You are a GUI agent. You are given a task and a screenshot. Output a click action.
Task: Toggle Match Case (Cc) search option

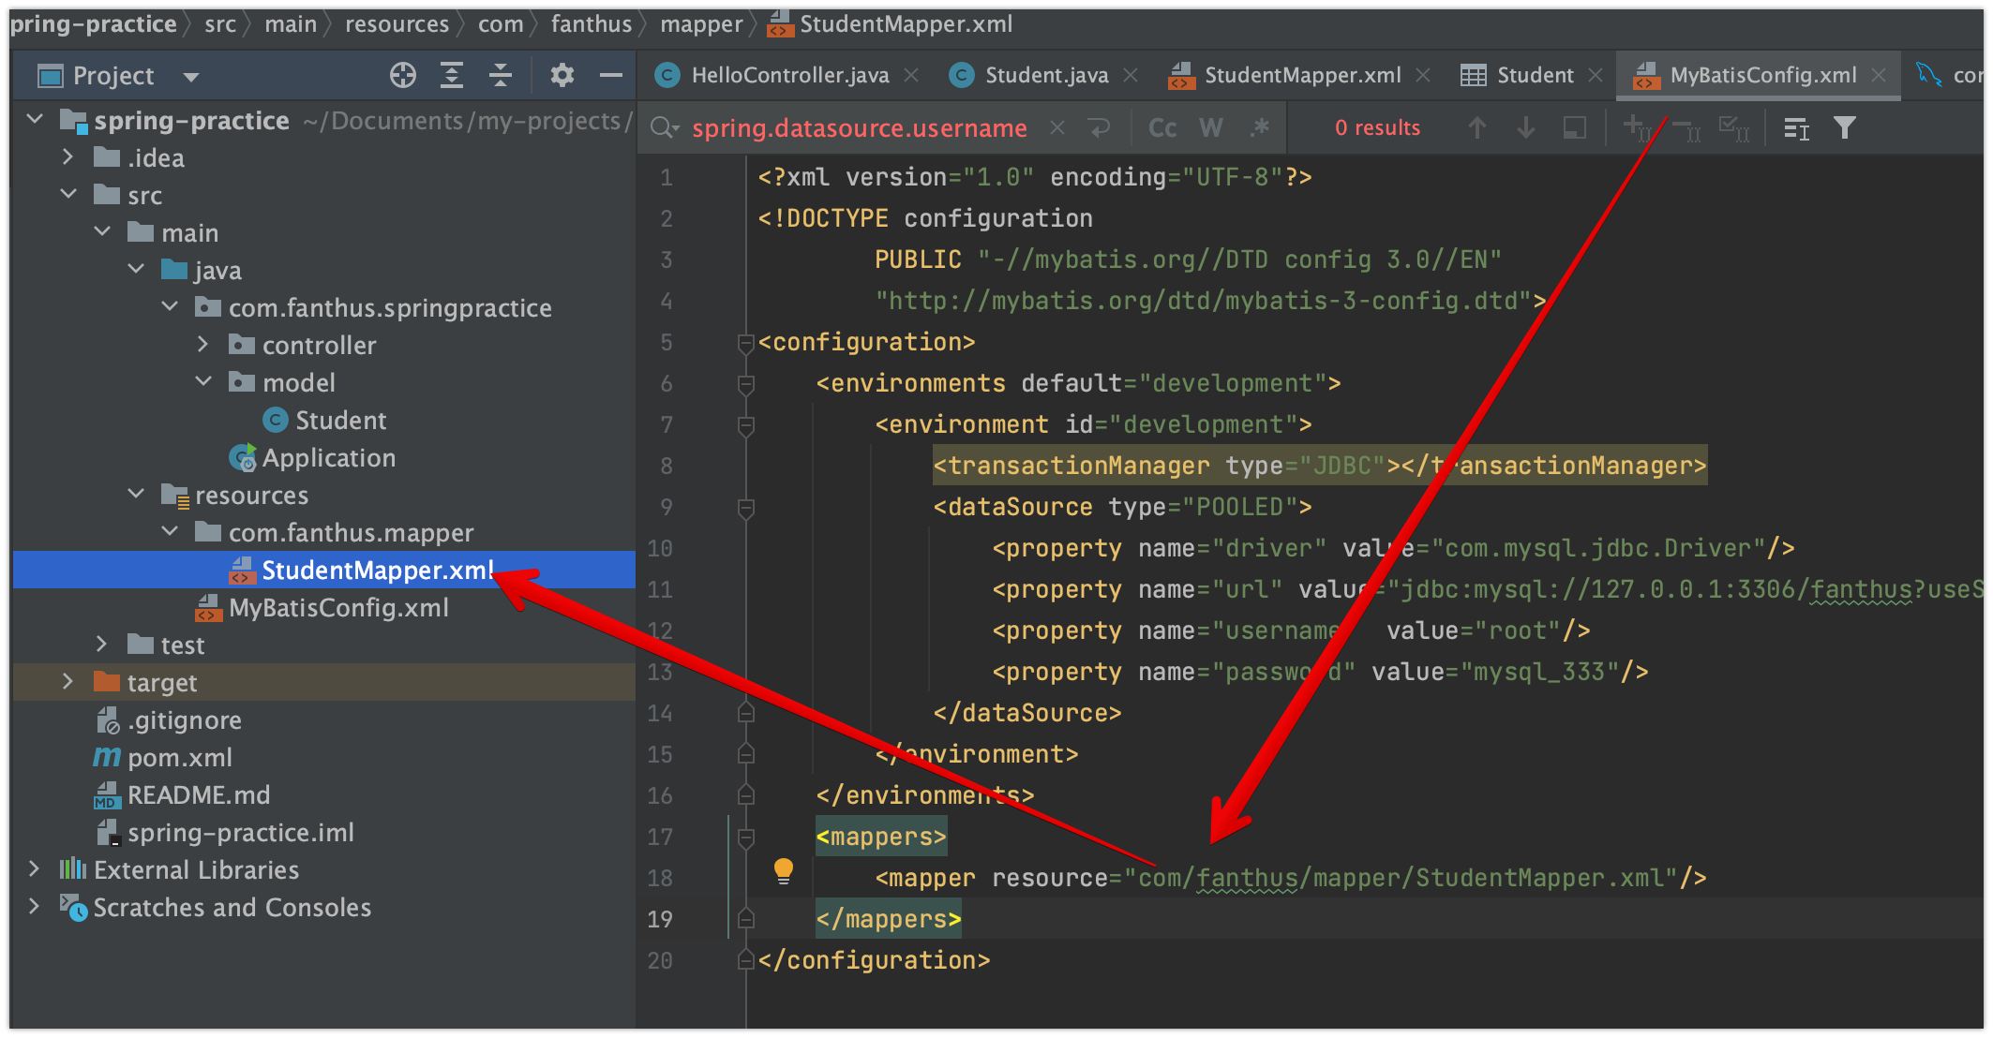1162,128
